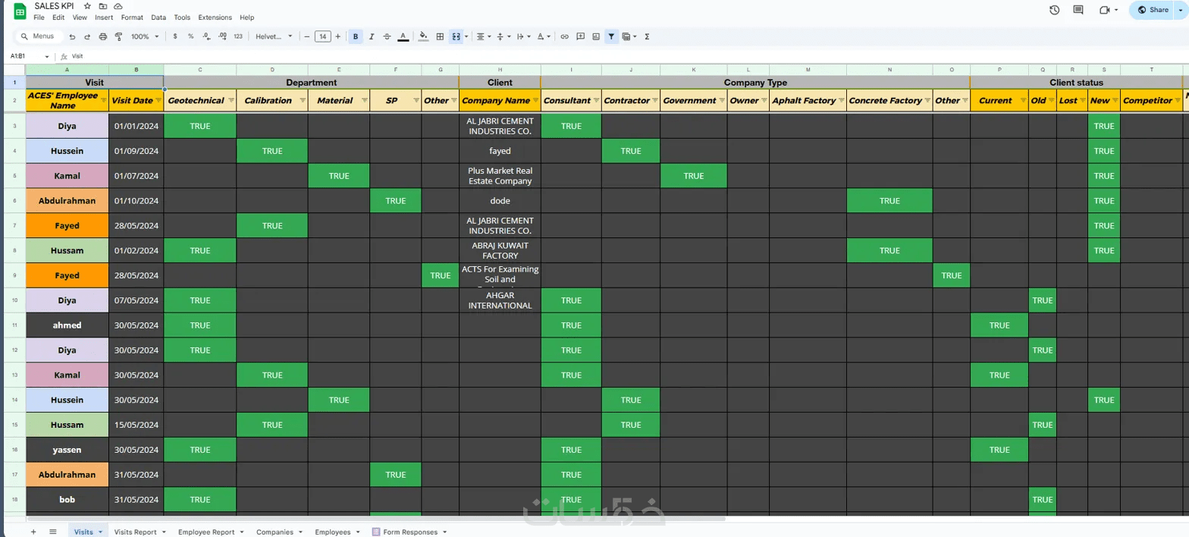Open version history clock icon
Image resolution: width=1189 pixels, height=537 pixels.
click(1054, 10)
